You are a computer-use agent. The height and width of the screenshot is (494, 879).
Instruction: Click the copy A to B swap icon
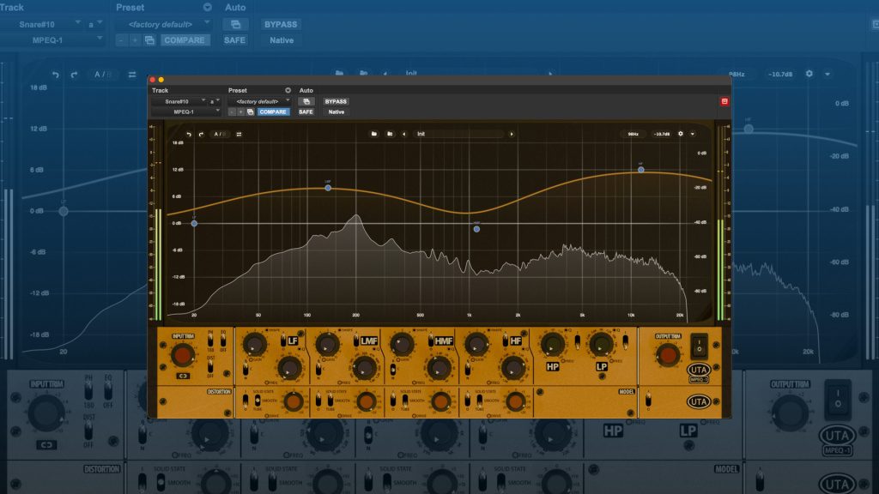(239, 135)
